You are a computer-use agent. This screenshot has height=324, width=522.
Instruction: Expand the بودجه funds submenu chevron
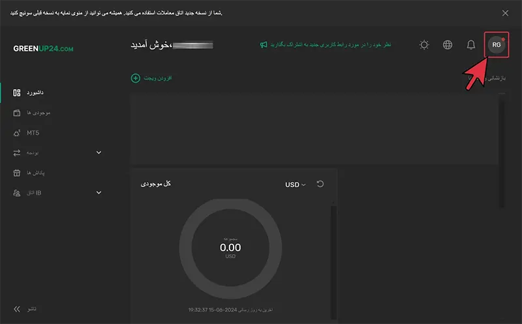coord(99,153)
